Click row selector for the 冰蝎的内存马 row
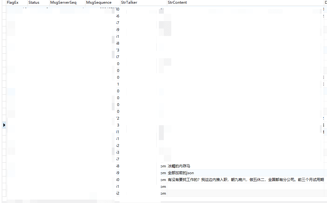Screen dimensions: 327x203 pos(4,166)
